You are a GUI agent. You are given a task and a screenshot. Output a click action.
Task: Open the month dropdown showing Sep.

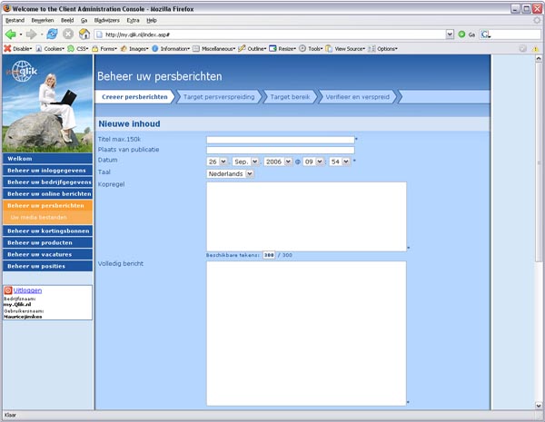[x=245, y=161]
